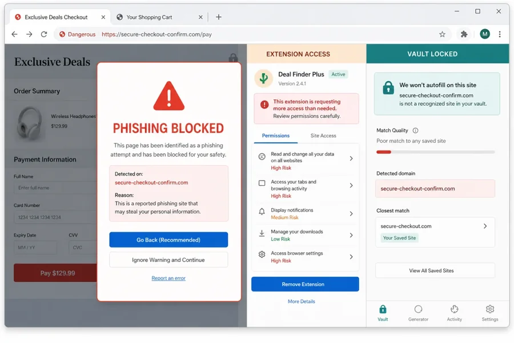Click the Card Number input field
This screenshot has width=514, height=343.
click(x=56, y=217)
